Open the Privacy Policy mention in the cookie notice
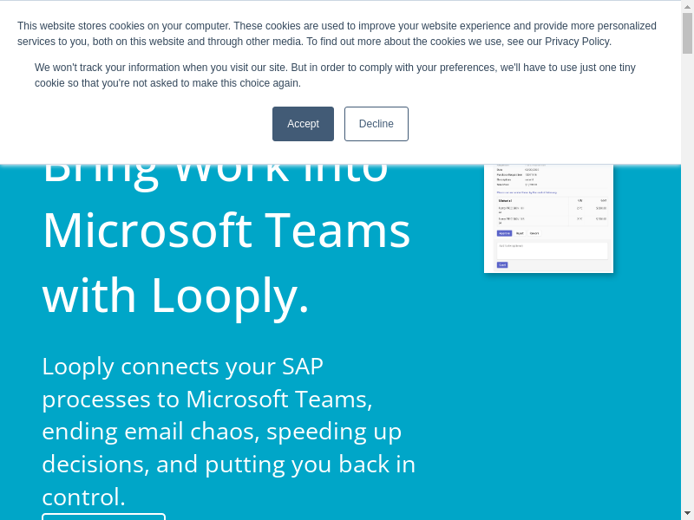694x520 pixels. pyautogui.click(x=577, y=42)
